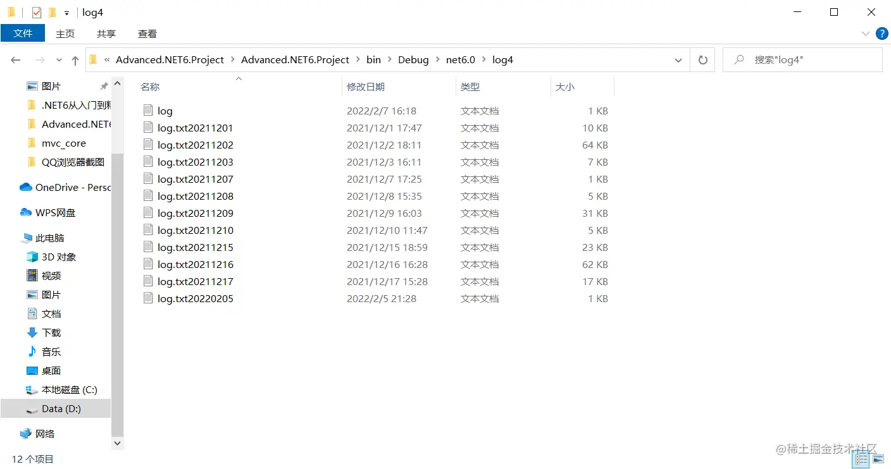Screen dimensions: 891x469
Task: Switch to the 查看 ribbon tab
Action: 147,33
